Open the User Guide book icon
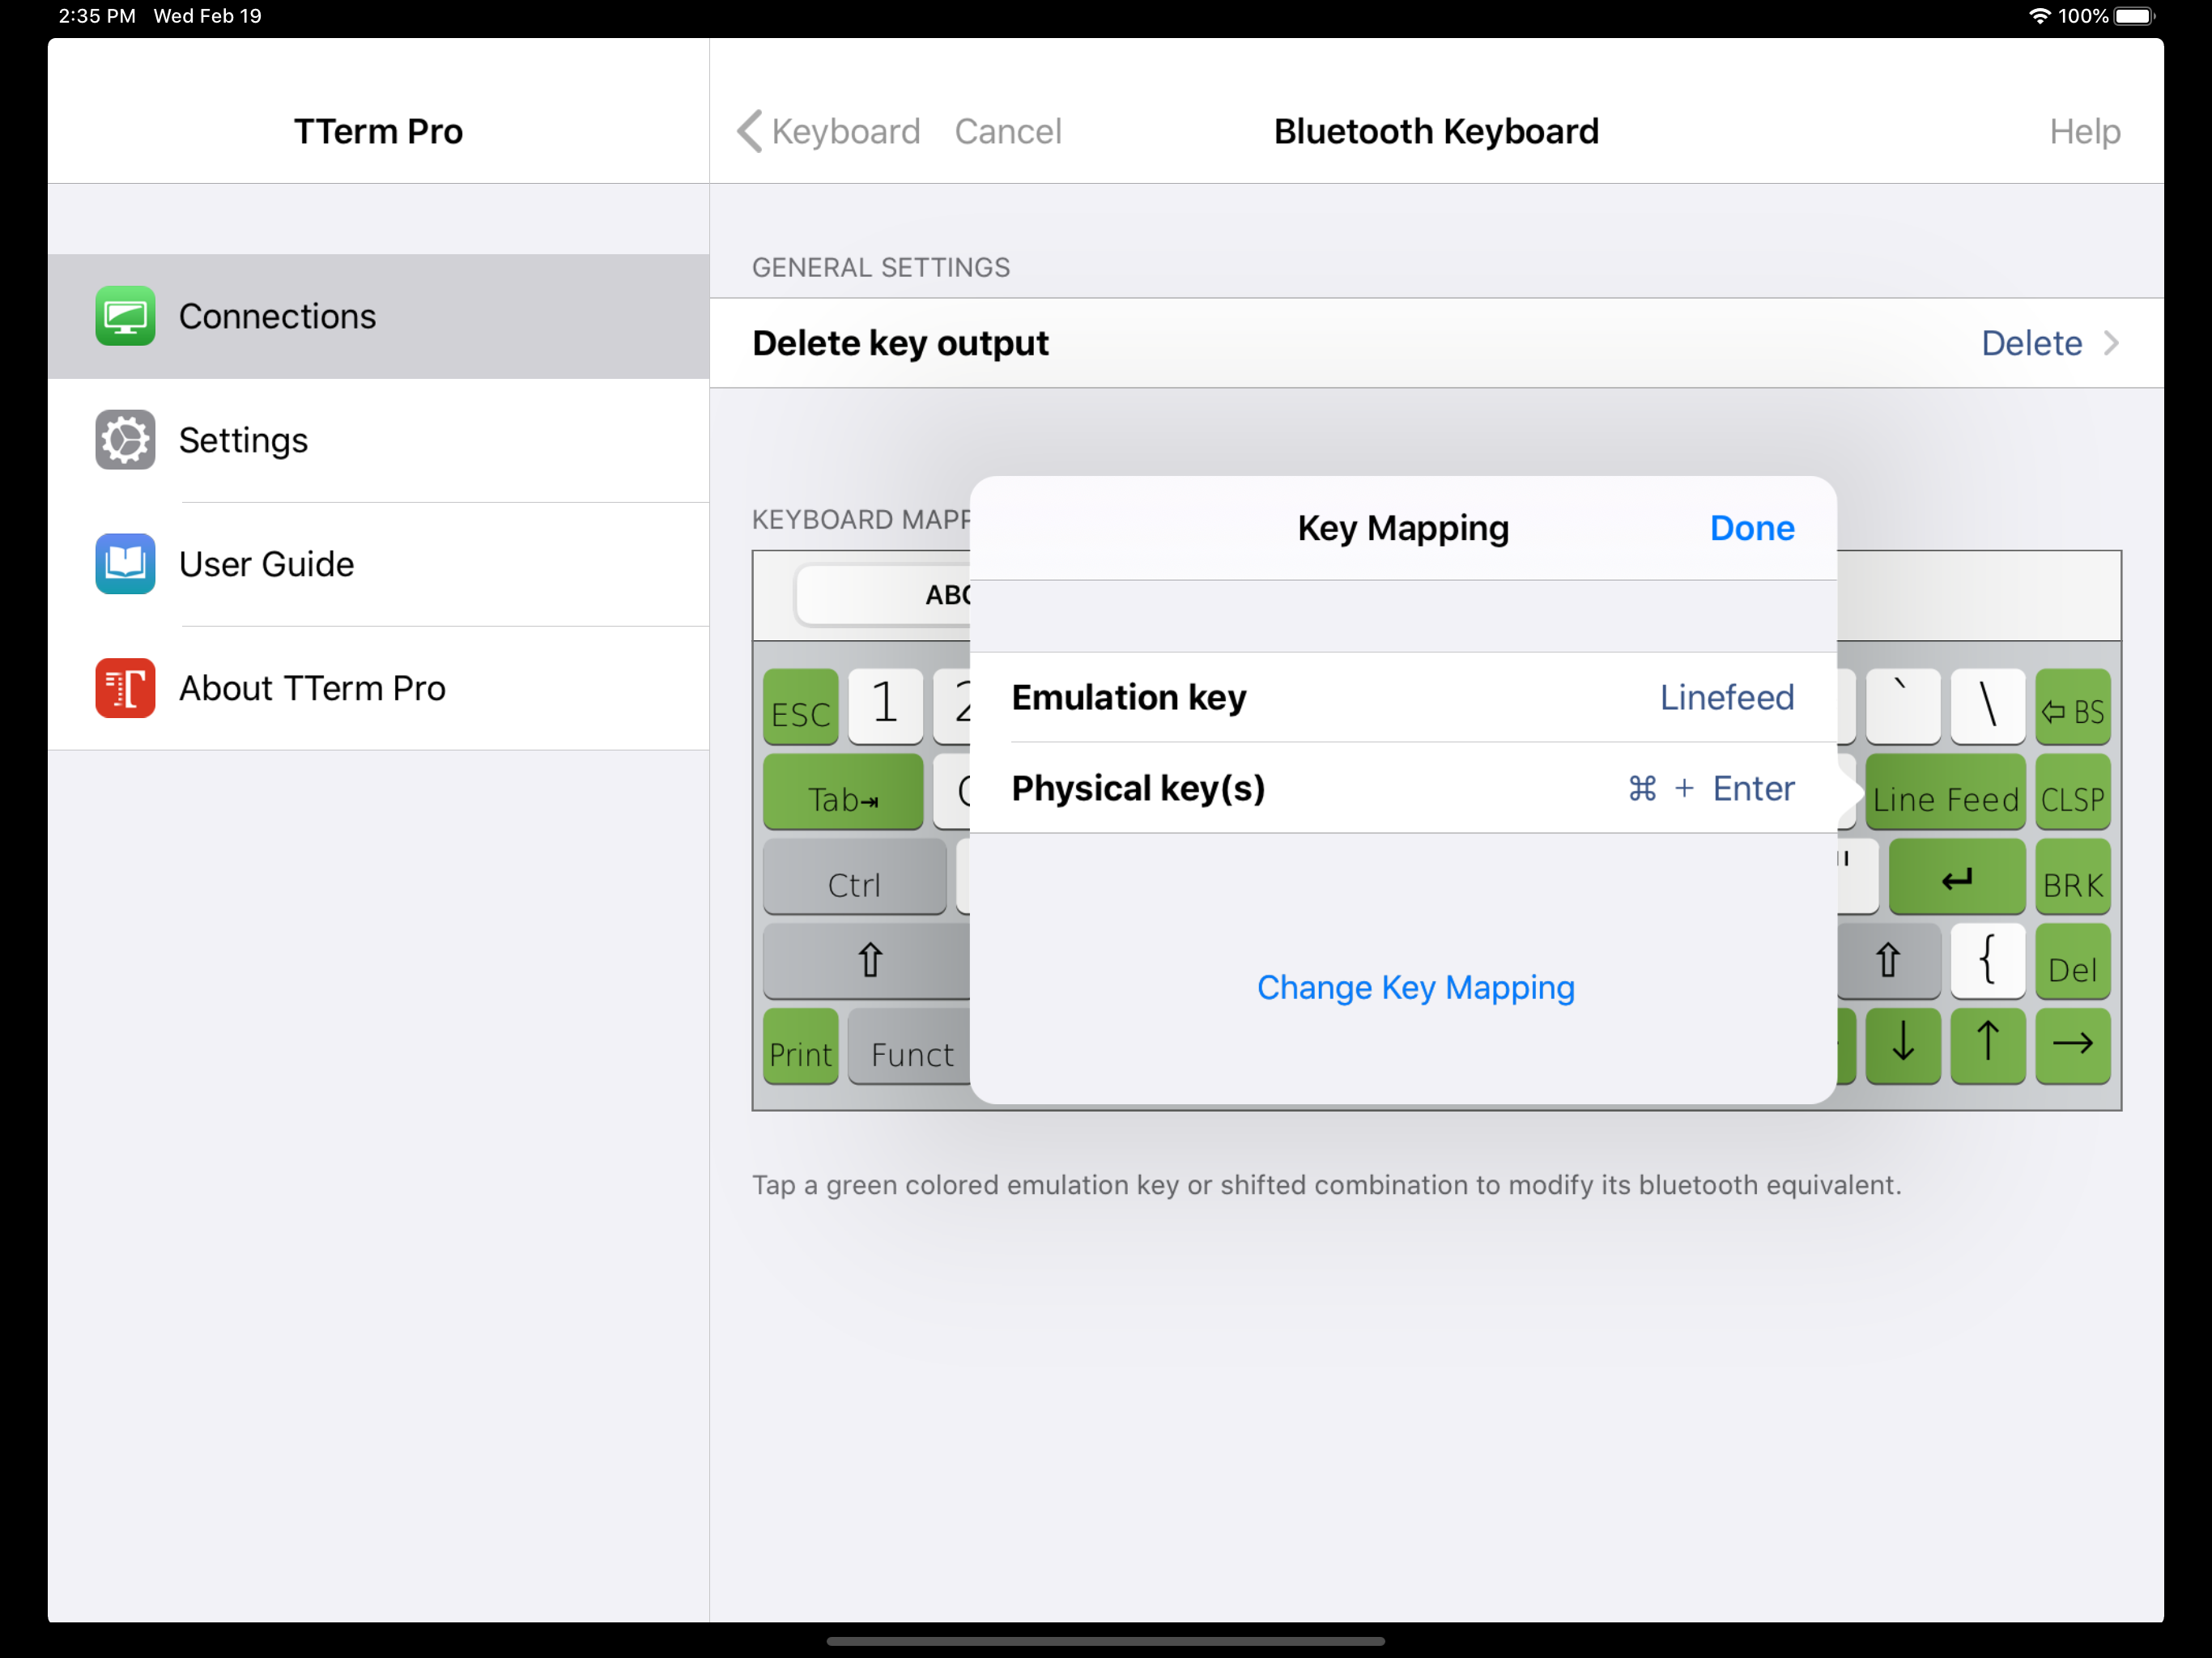This screenshot has height=1658, width=2212. tap(125, 564)
